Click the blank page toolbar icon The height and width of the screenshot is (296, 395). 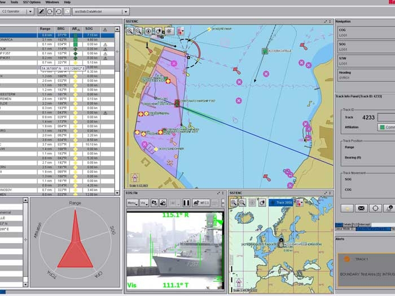click(67, 12)
